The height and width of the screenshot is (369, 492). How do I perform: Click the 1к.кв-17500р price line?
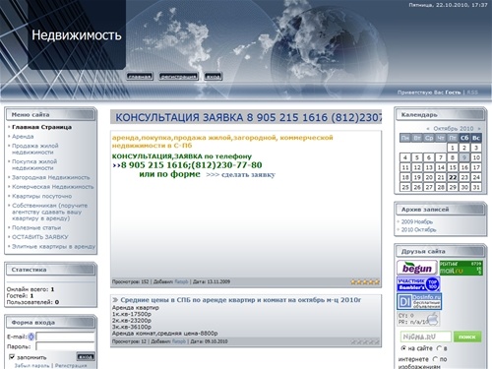132,314
